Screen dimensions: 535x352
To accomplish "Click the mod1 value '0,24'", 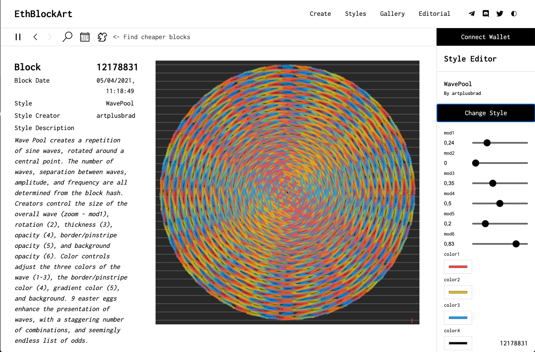I will coord(449,143).
